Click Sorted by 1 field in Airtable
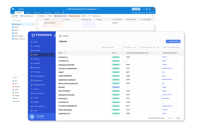This screenshot has height=130, width=197. tap(74, 16)
